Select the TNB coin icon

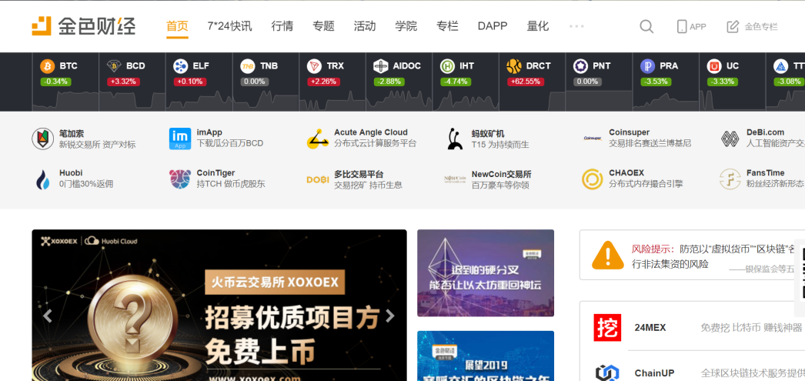tap(248, 65)
